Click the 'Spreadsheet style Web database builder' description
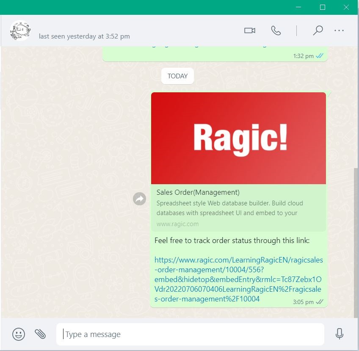The height and width of the screenshot is (351, 359). 229,208
